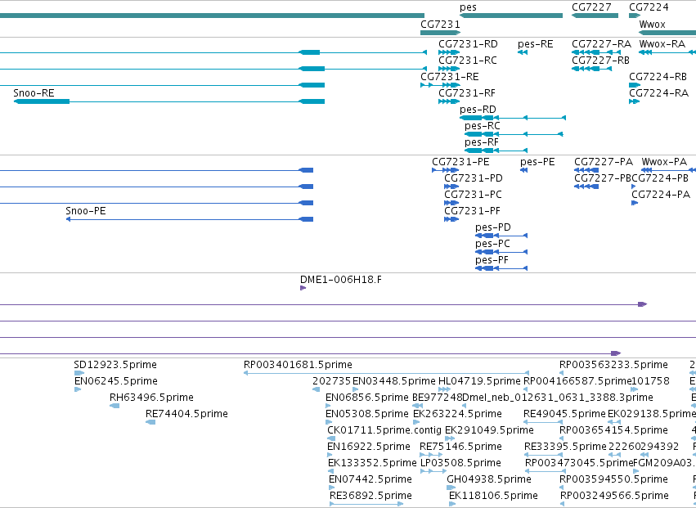The height and width of the screenshot is (508, 696).
Task: Click the pes-PC protein label
Action: pyautogui.click(x=492, y=243)
